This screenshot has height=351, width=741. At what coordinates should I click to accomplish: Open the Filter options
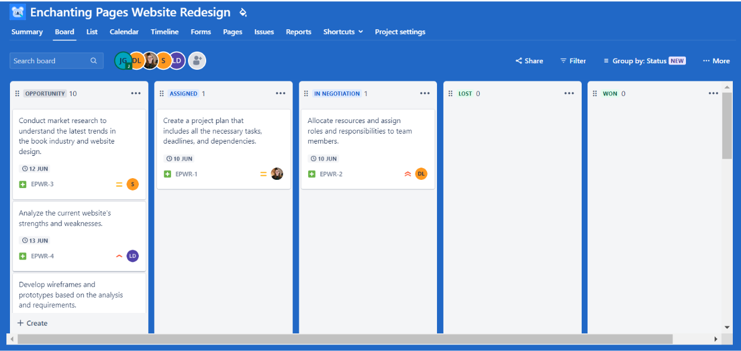point(573,61)
